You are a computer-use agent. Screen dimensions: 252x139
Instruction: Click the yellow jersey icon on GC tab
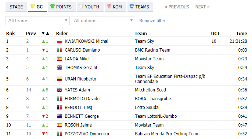coord(33,6)
